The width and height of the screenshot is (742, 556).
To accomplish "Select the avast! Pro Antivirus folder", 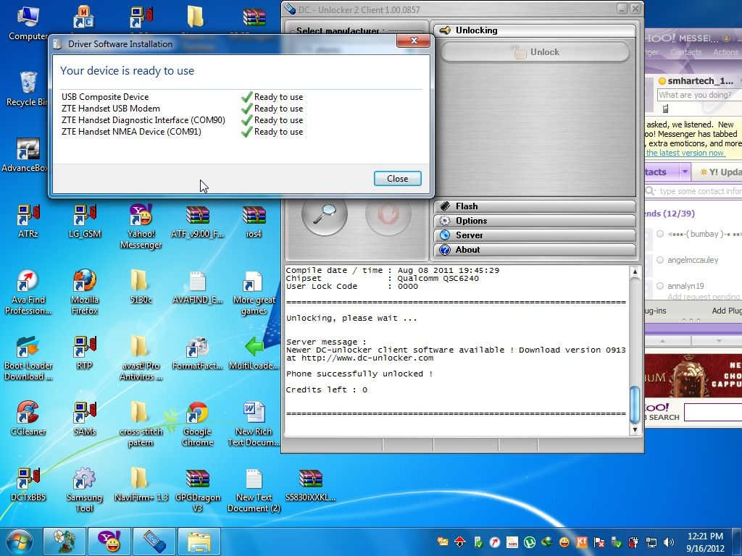I will click(x=141, y=358).
